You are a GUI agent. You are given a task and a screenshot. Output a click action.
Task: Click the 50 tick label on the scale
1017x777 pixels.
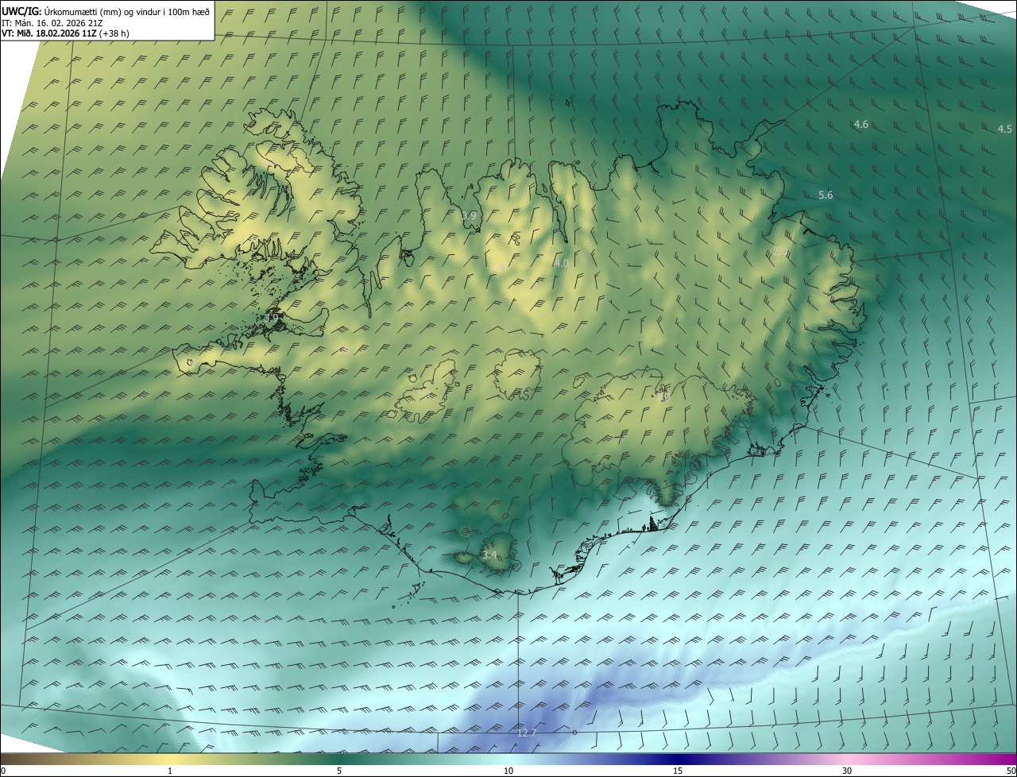tap(1011, 771)
